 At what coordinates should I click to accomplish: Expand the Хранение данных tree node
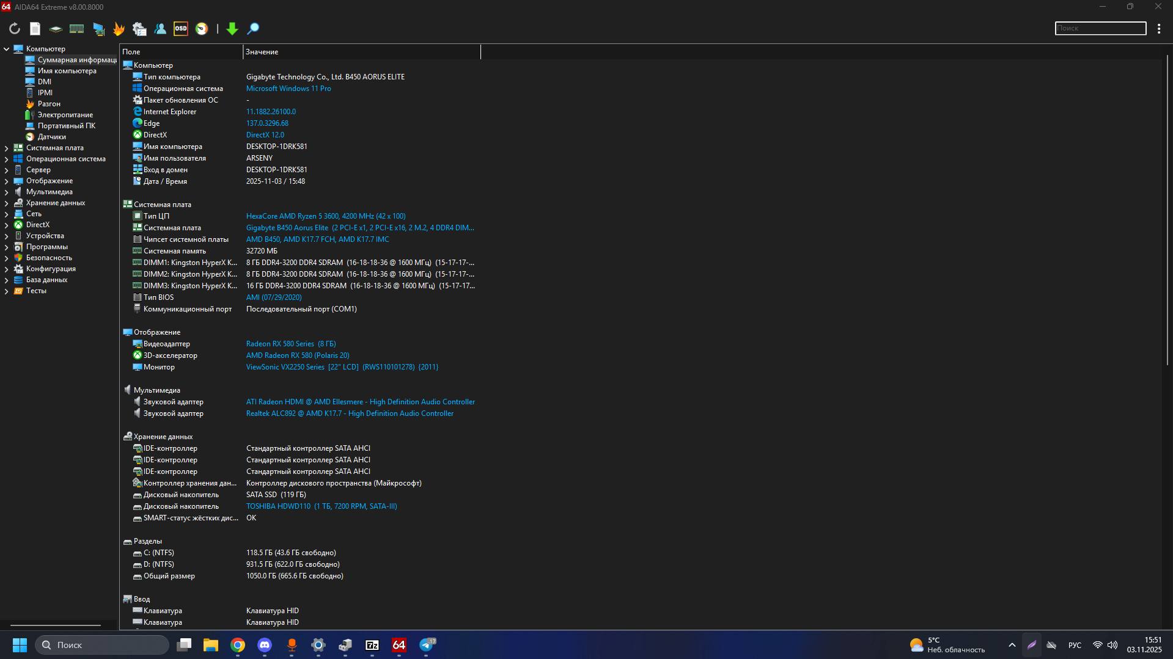point(7,203)
